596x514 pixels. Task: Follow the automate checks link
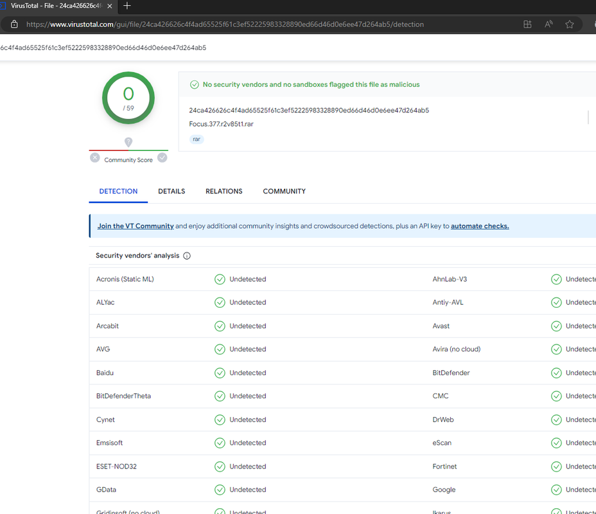[x=480, y=226]
